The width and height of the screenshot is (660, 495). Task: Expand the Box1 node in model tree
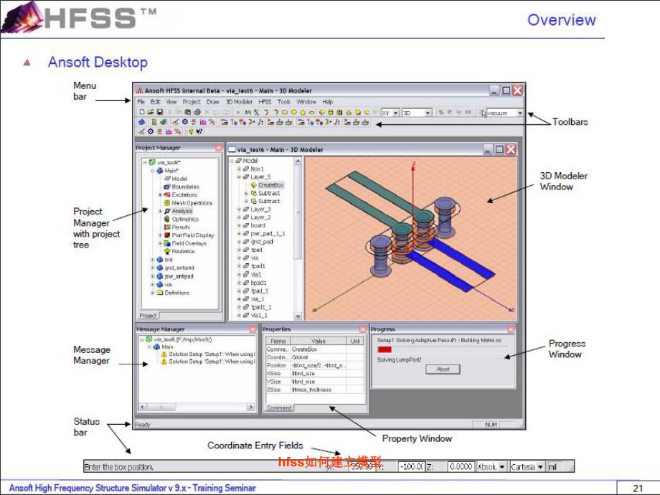click(x=239, y=169)
